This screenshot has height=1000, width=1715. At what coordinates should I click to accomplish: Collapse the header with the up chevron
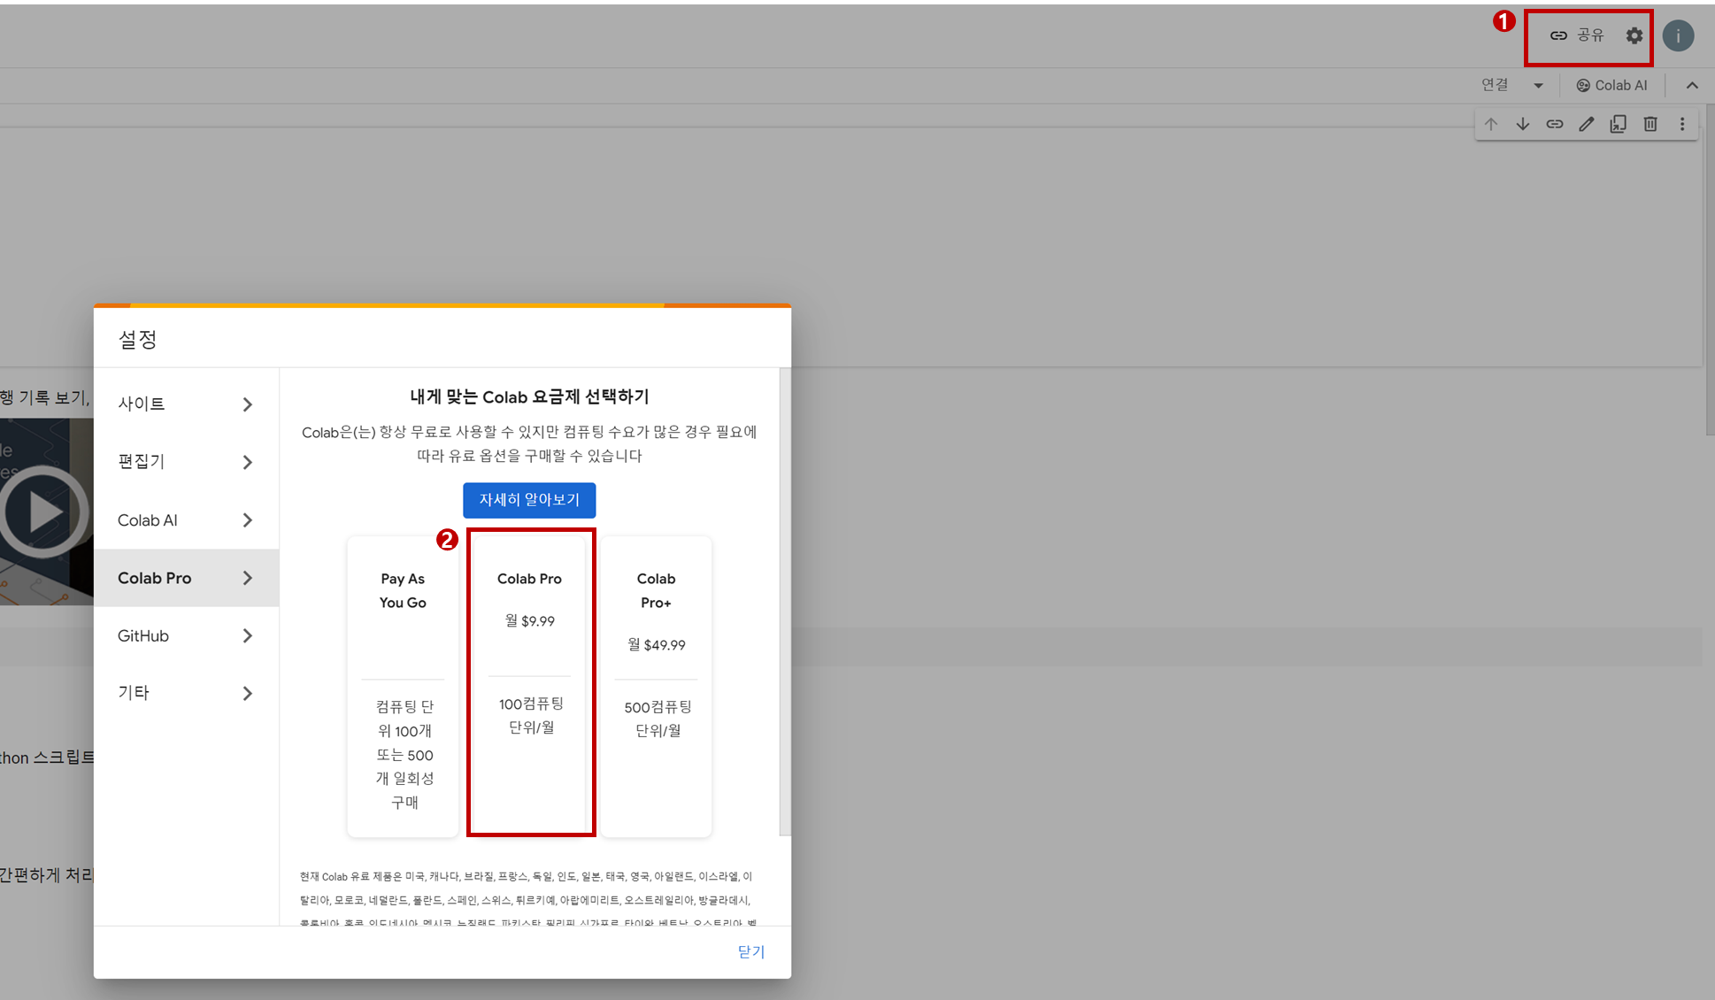1692,86
